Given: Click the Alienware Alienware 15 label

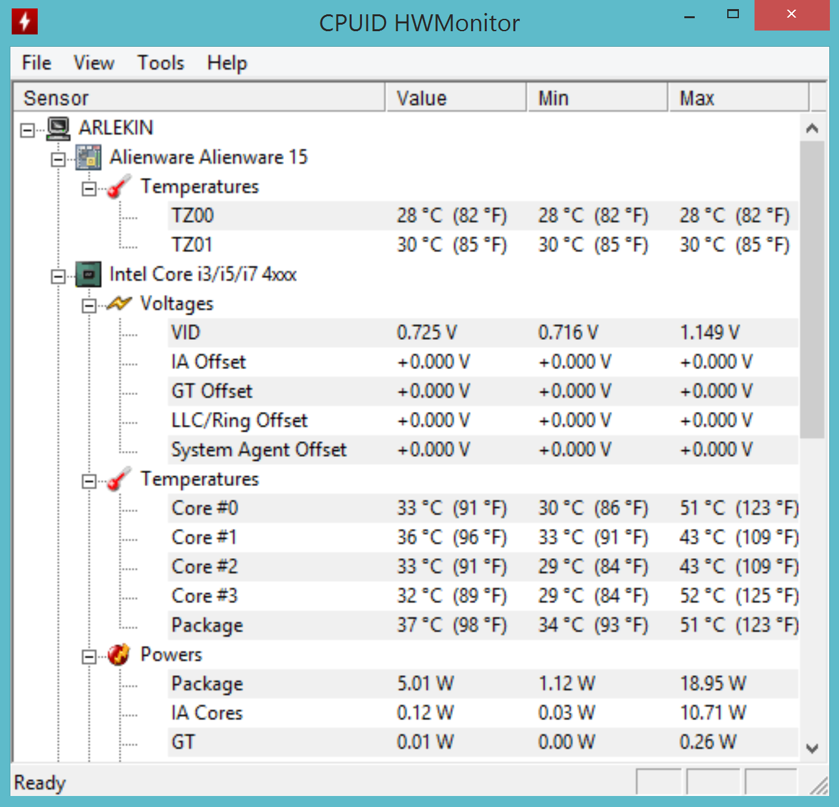Looking at the screenshot, I should tap(209, 157).
